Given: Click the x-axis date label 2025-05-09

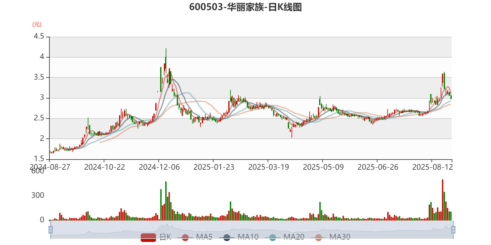Looking at the screenshot, I should (x=323, y=167).
